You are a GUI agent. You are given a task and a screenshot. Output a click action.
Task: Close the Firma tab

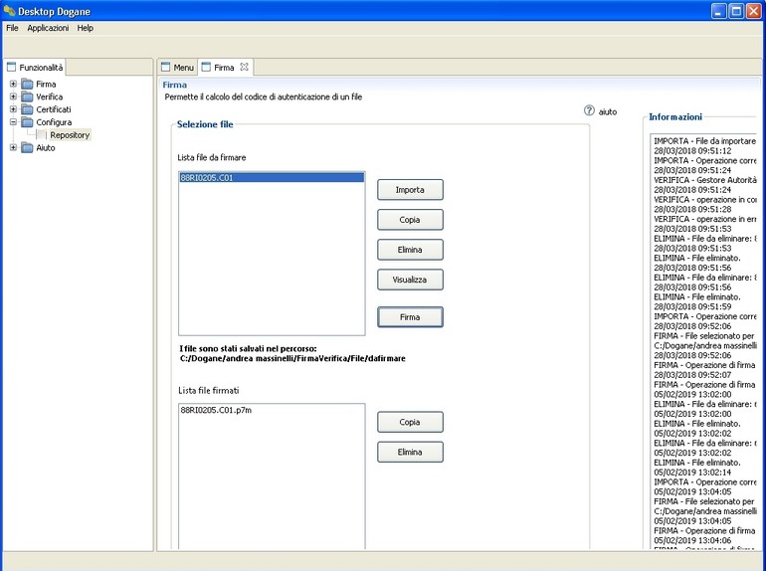[x=245, y=67]
